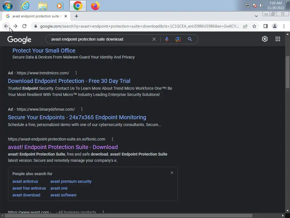Start voice search with the microphone

167,39
